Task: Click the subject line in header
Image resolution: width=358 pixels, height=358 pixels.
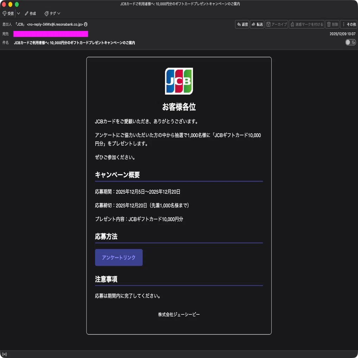Action: [75, 43]
